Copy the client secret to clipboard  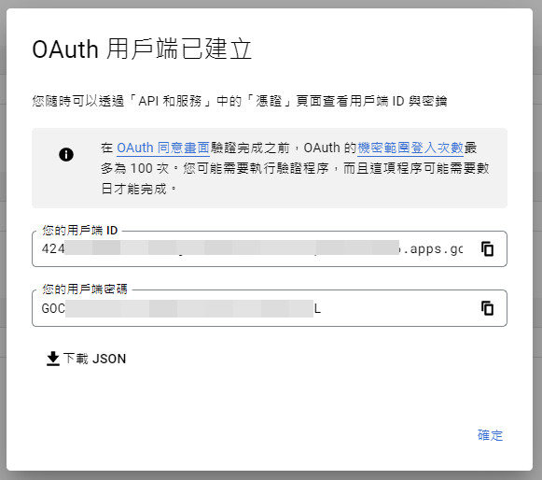click(487, 308)
